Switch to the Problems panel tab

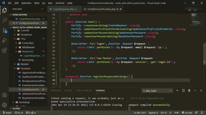point(56,90)
